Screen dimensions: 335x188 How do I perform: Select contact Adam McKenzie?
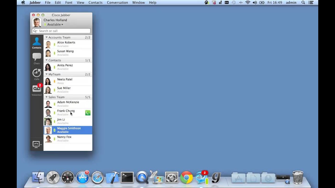[x=68, y=104]
